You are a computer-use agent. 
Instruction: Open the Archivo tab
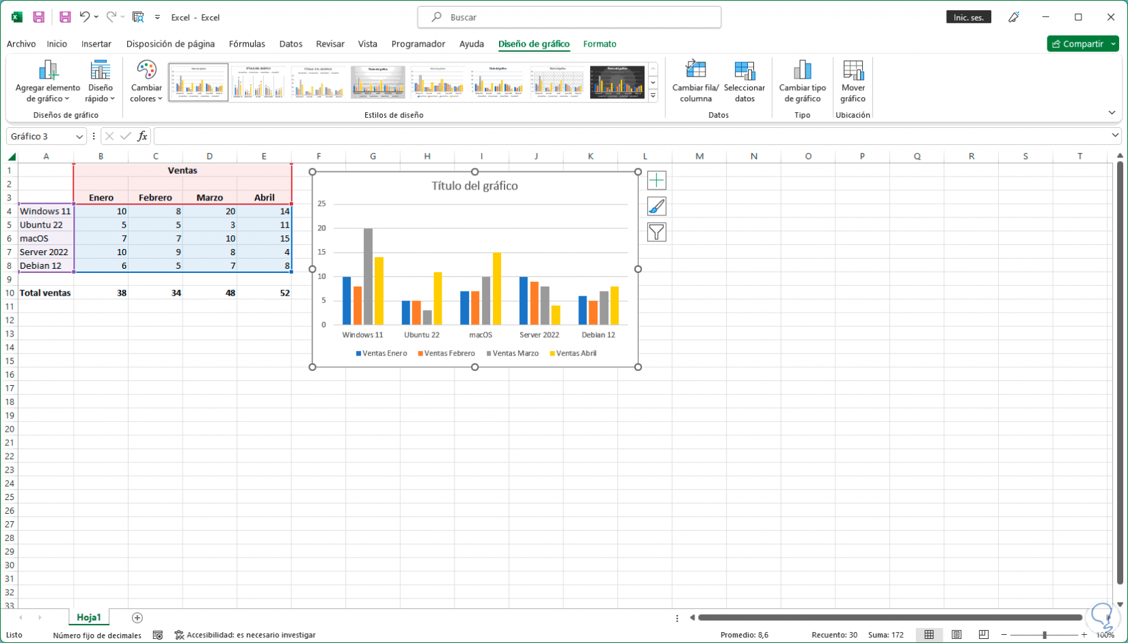pos(21,44)
